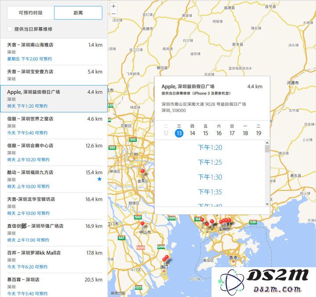Click the time list scrollbar thumb
Viewport: 316px width, 297px height.
(x=267, y=149)
